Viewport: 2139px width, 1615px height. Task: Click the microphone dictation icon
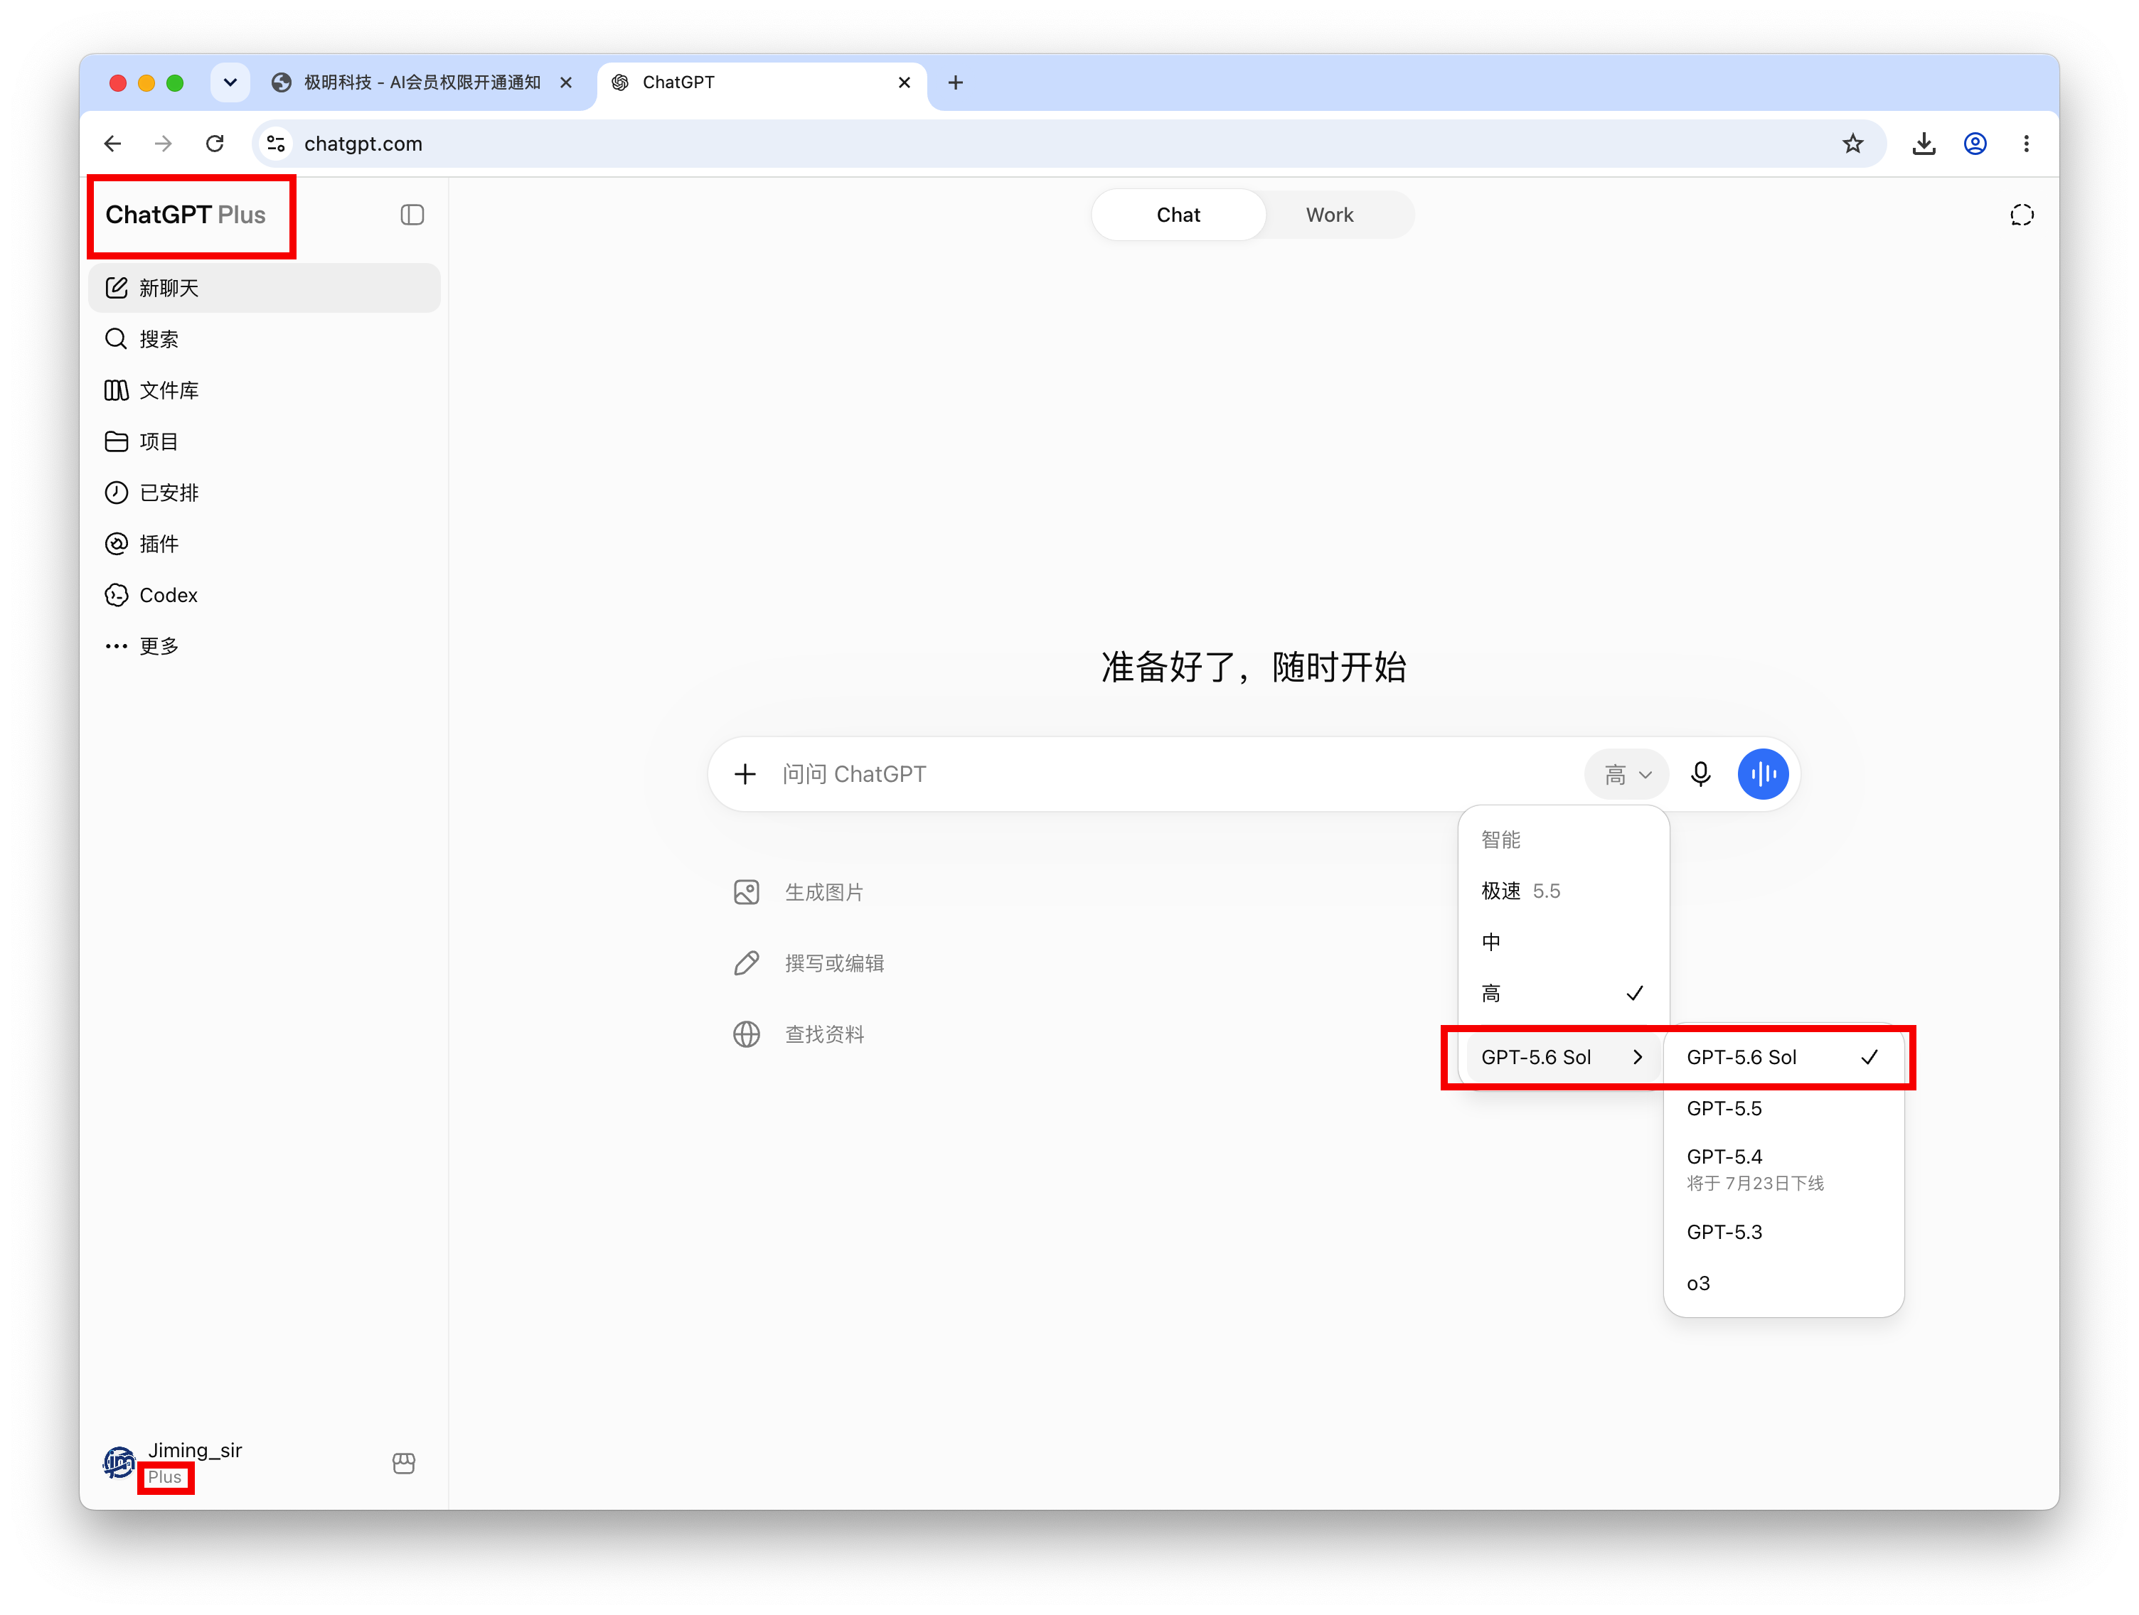pos(1701,774)
